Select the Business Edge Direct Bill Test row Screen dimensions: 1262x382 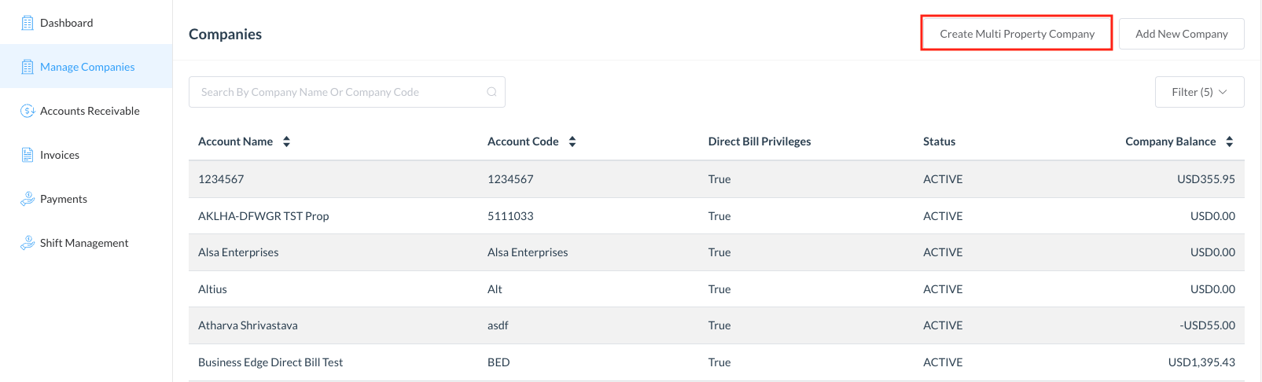pyautogui.click(x=270, y=362)
